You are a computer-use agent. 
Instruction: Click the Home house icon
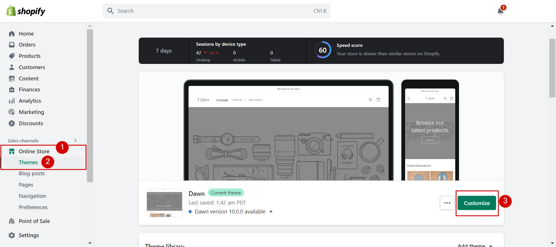[x=12, y=34]
